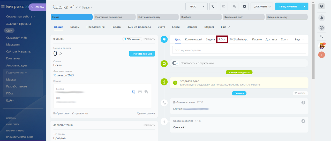Click the phone call icon in top toolbar
Screen dimensions: 331x141
(x=213, y=6)
